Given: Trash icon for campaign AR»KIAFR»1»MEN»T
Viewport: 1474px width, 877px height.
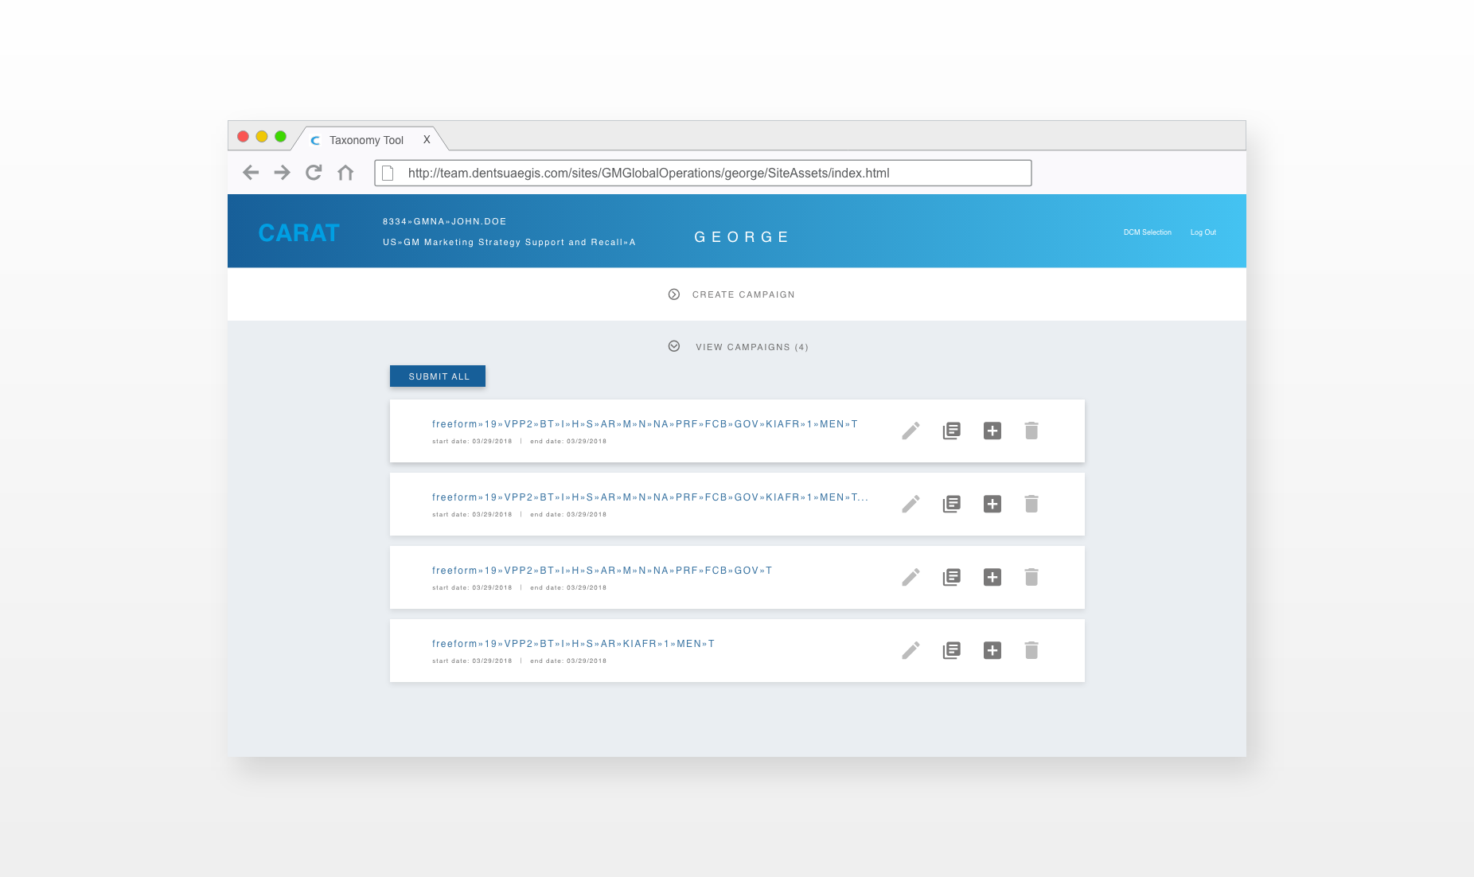Looking at the screenshot, I should 1031,650.
